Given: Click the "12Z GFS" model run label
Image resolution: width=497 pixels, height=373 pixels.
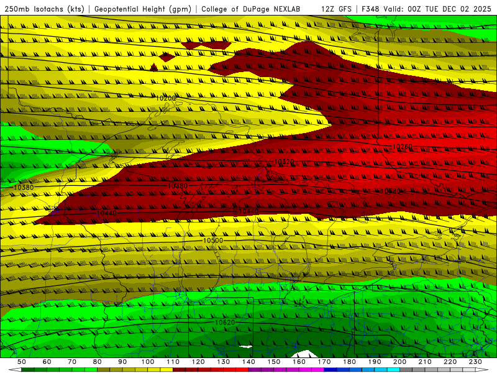Looking at the screenshot, I should pos(336,9).
